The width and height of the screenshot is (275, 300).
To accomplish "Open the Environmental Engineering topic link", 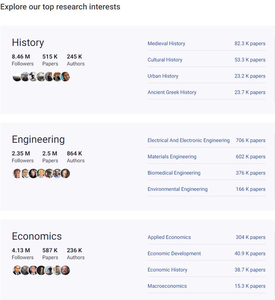I will tap(178, 189).
